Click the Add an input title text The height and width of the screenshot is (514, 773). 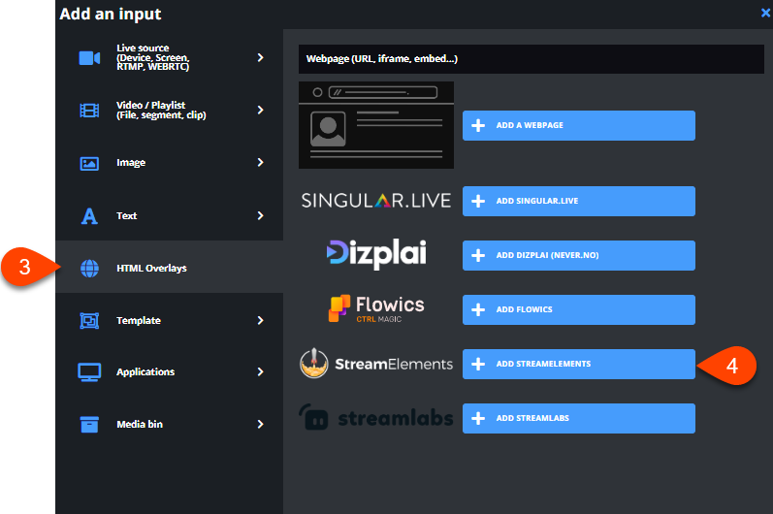pyautogui.click(x=111, y=14)
